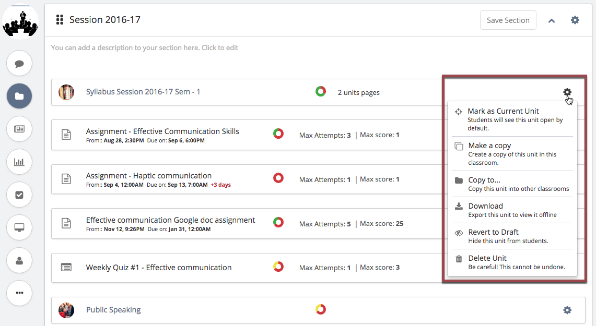
Task: Open the section settings gear near Save Section
Action: 575,20
